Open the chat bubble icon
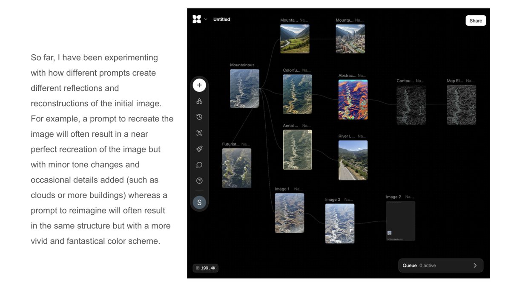 [199, 165]
